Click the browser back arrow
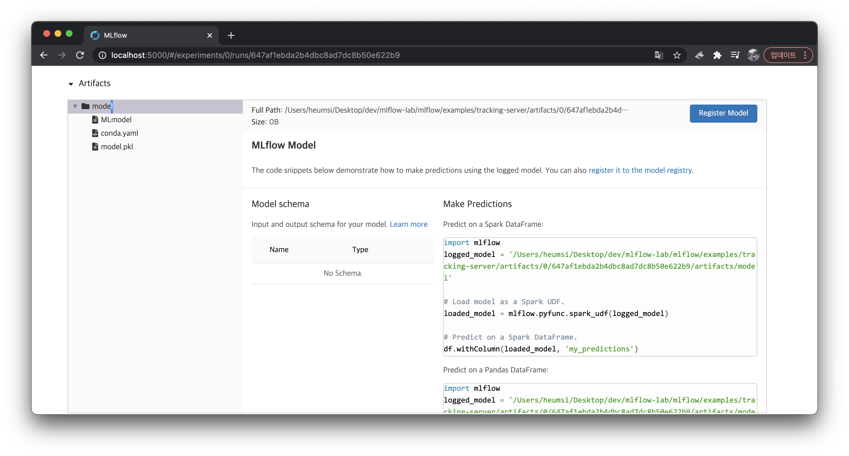 click(x=44, y=55)
